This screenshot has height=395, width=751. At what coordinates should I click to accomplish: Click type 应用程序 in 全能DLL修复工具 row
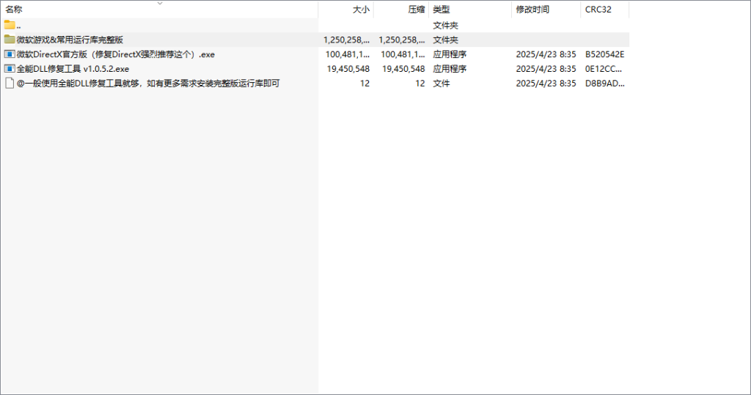450,68
